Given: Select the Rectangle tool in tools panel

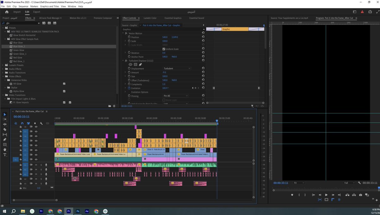Looking at the screenshot, I should (x=5, y=145).
